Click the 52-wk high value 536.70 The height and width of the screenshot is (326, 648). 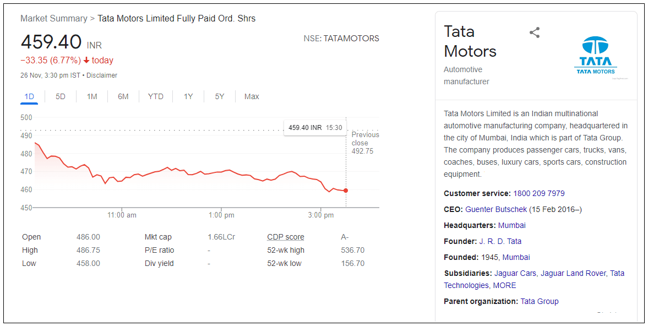click(x=352, y=251)
